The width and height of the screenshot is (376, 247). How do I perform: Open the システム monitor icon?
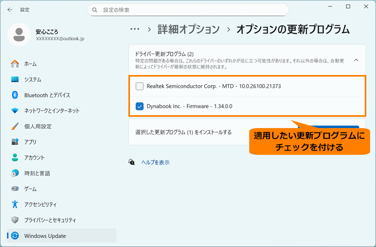(15, 79)
